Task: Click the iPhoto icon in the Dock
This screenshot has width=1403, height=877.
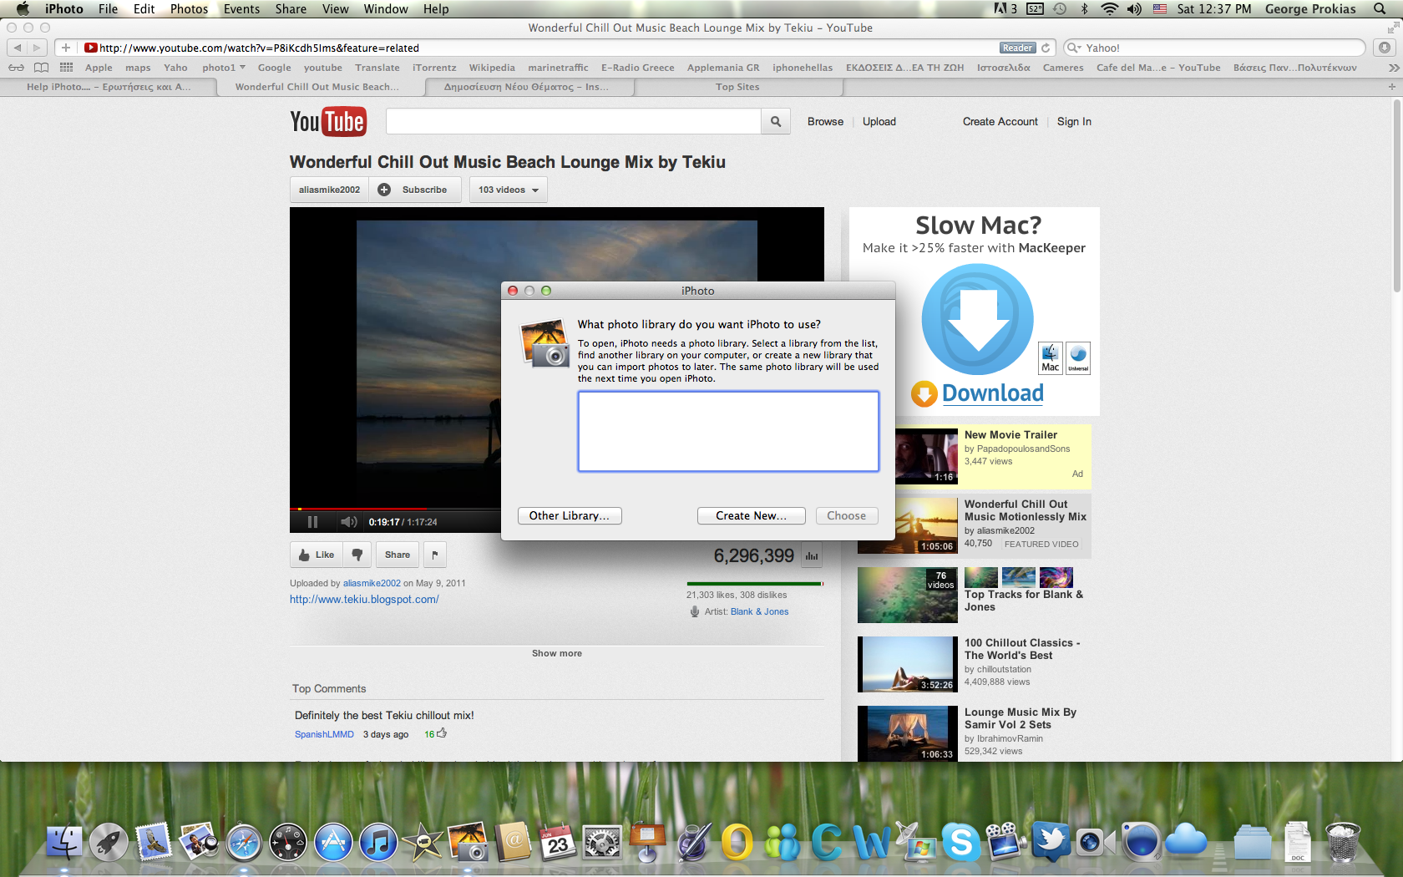Action: [x=468, y=842]
